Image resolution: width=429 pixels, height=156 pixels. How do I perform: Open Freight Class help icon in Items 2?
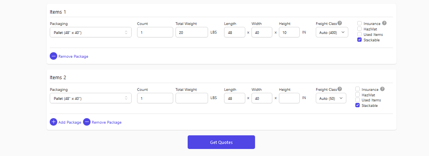(340, 89)
